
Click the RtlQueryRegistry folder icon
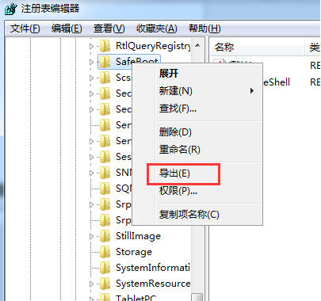coord(105,46)
